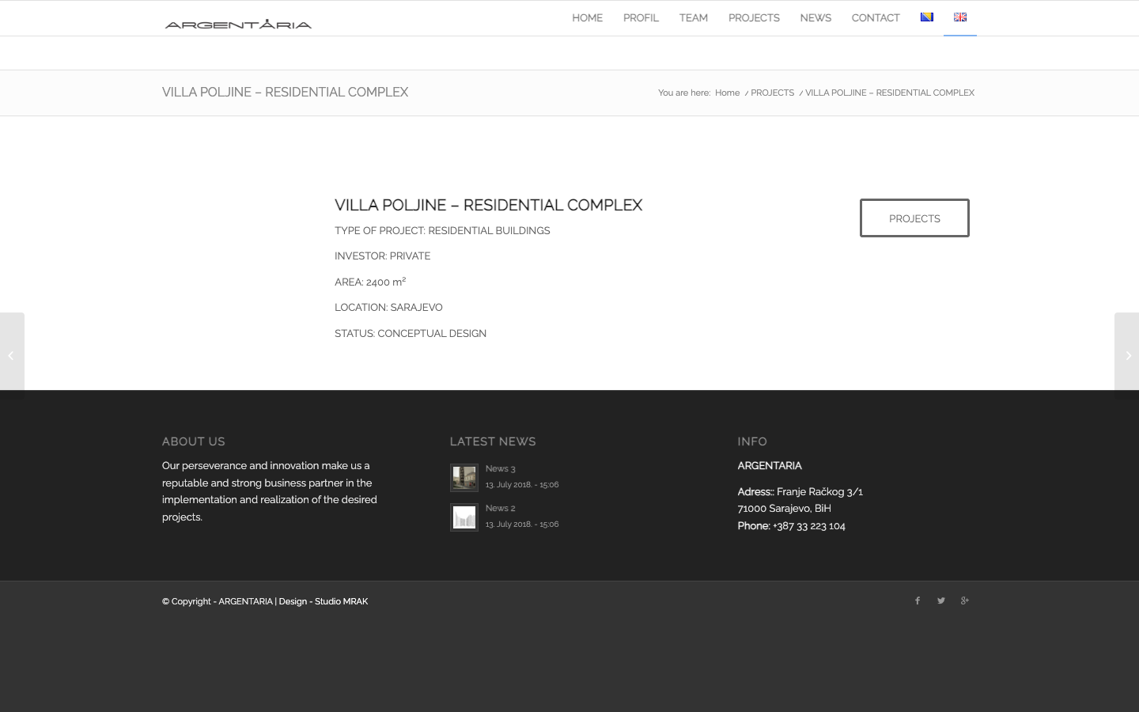Open the News 2 article link
The image size is (1139, 712).
(x=500, y=508)
